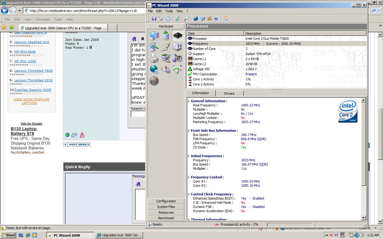This screenshot has height=239, width=383.
Task: Select the Network globe icon in Hardware panel
Action: tap(154, 70)
